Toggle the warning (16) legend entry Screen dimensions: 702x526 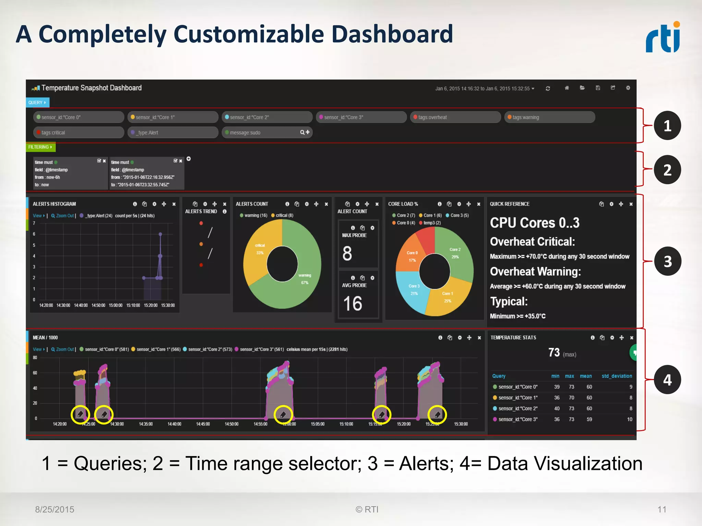tap(253, 215)
